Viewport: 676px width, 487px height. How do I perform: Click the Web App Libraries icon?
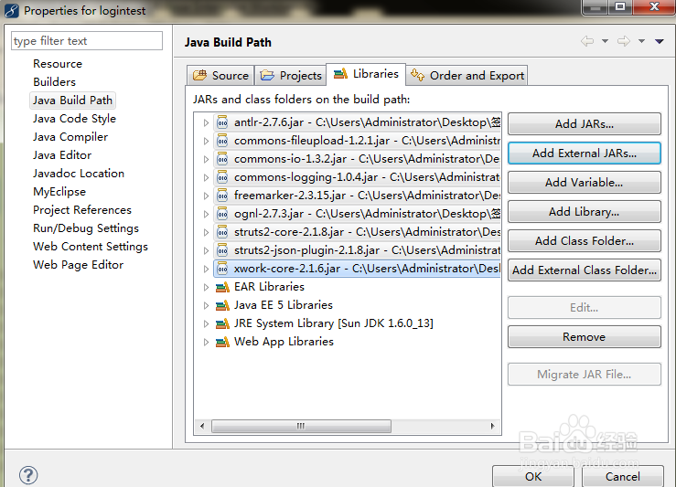(x=222, y=342)
